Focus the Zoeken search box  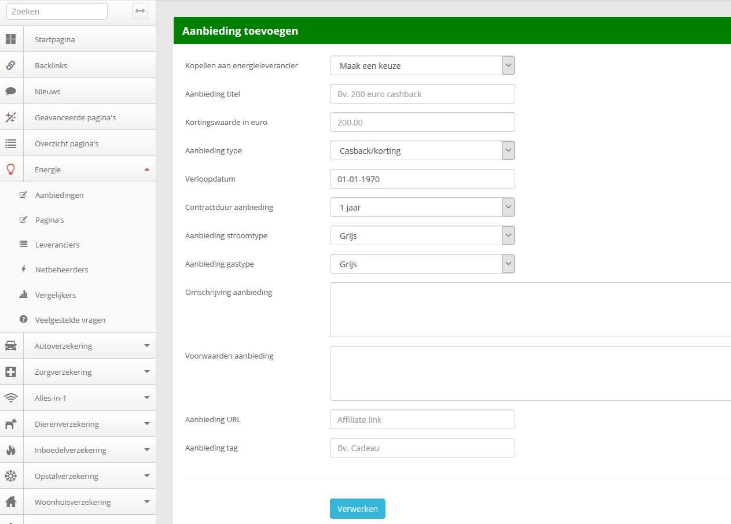click(57, 12)
